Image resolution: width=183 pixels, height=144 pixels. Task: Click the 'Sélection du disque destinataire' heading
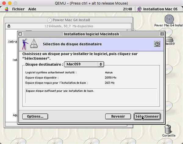pyautogui.click(x=72, y=44)
